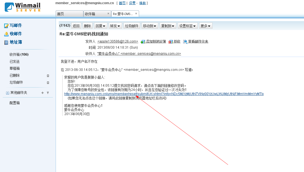Click the email subject Re:蒙牛CMS密码找回通知

tap(84, 34)
